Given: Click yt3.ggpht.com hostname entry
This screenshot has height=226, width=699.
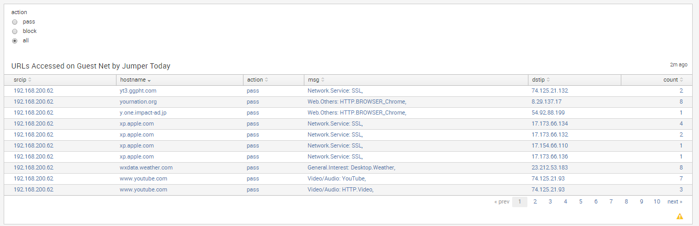Looking at the screenshot, I should coord(138,91).
